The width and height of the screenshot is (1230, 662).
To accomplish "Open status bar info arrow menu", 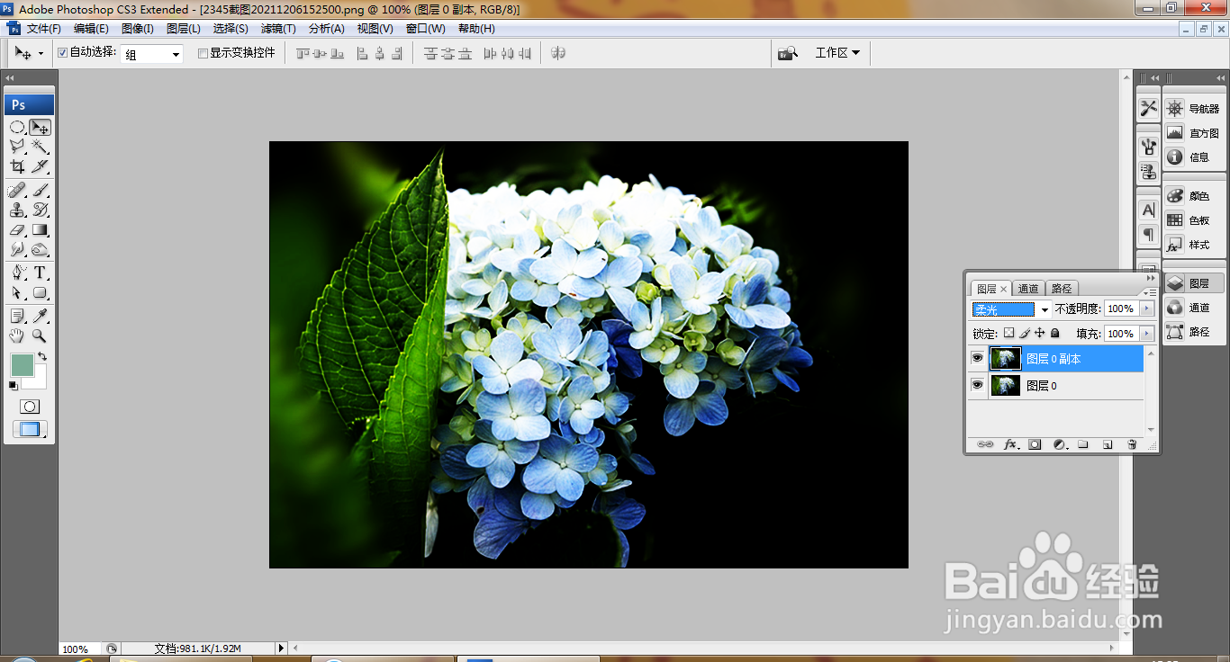I will pos(281,648).
